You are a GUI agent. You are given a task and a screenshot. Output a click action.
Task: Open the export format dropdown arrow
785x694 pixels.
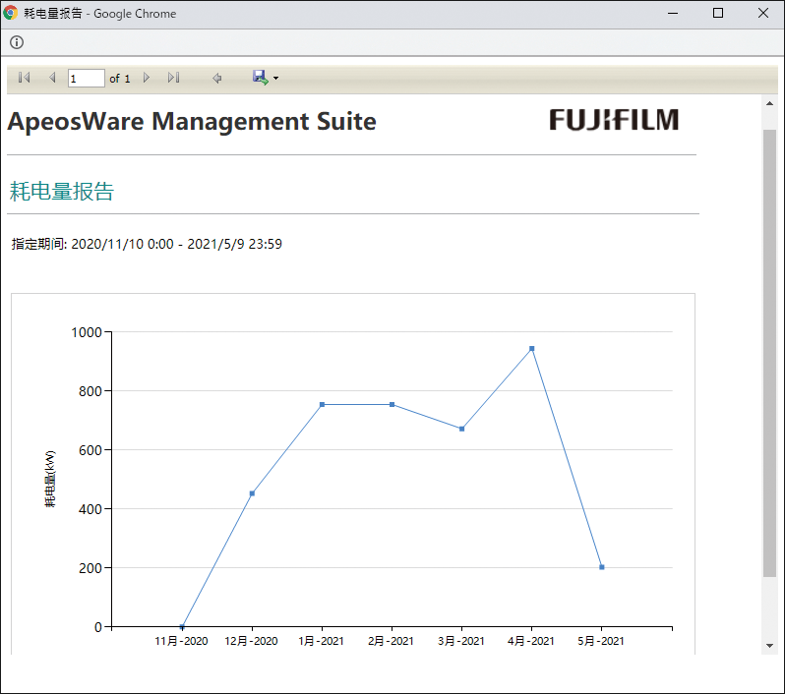point(276,79)
